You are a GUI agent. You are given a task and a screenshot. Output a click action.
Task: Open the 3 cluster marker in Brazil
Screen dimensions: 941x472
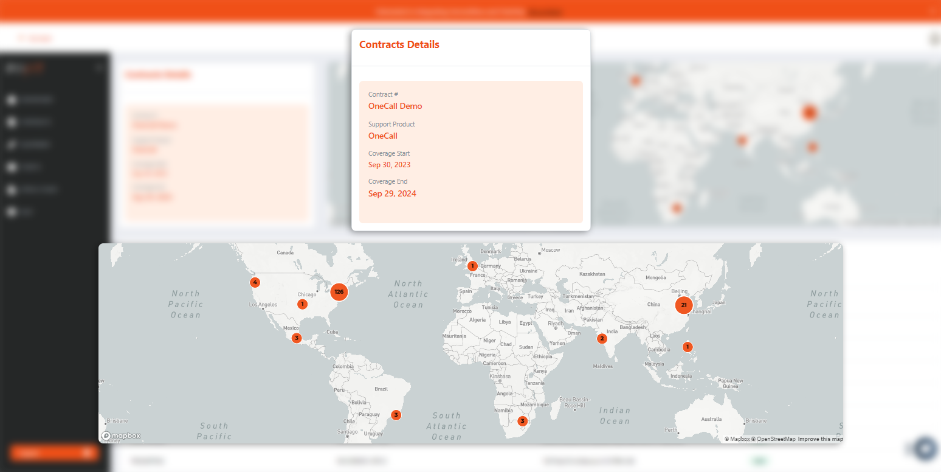396,415
